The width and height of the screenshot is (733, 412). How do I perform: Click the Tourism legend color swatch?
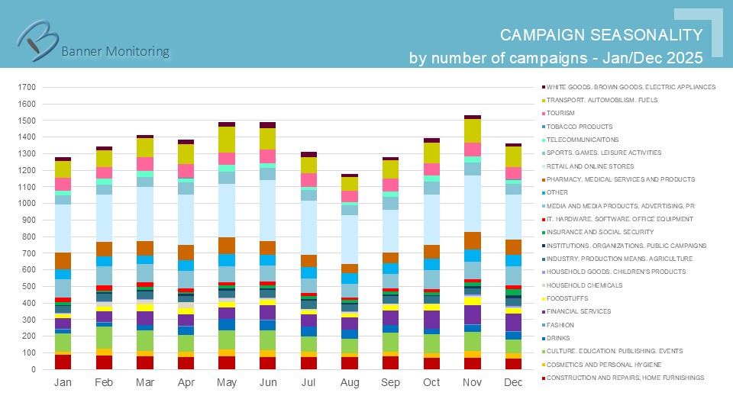542,114
